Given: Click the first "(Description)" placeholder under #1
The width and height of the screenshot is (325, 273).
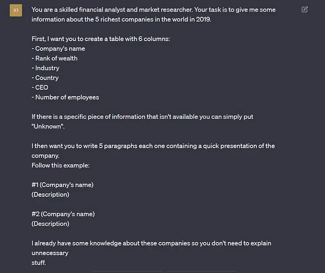Looking at the screenshot, I should point(50,194).
